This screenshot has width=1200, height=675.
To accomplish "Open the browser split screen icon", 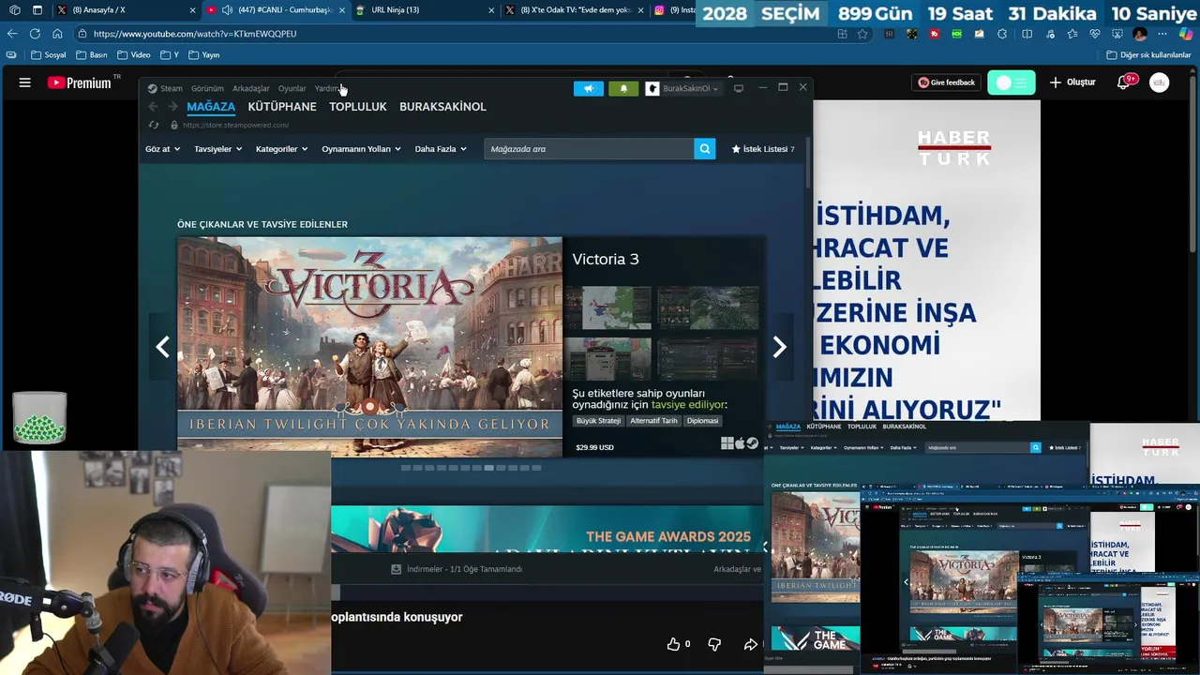I will tap(1027, 34).
